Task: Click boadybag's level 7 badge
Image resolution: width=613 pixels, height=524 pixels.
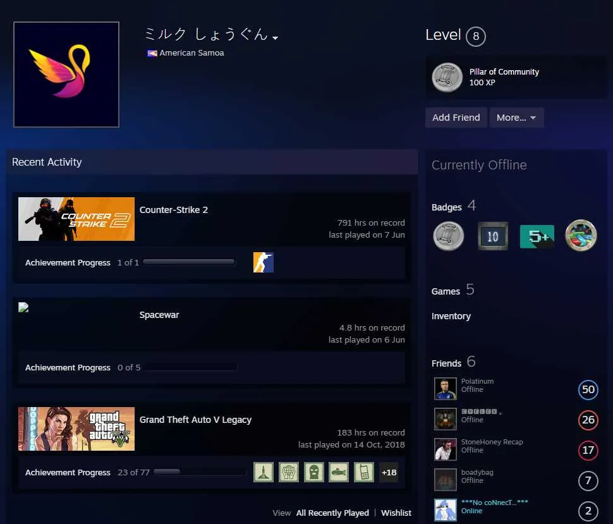Action: coord(588,480)
